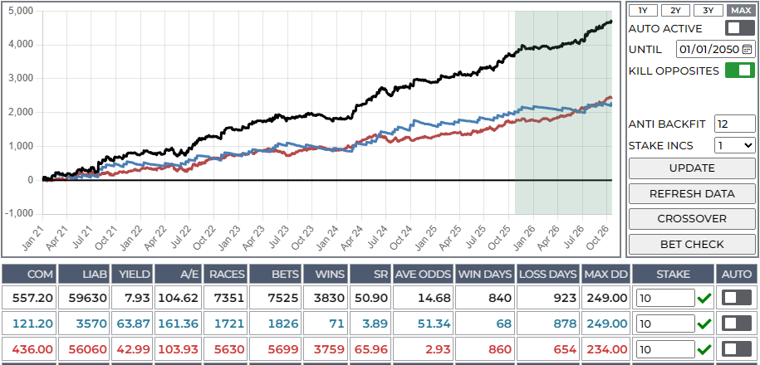Screen dimensions: 760x365
Task: Click the 234.00 max drawdown value
Action: coord(607,349)
